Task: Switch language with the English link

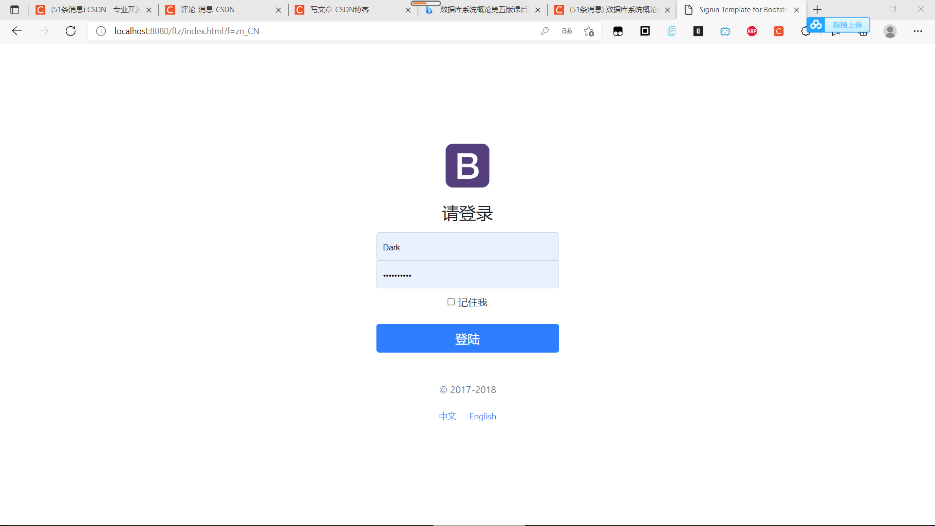Action: [x=483, y=416]
